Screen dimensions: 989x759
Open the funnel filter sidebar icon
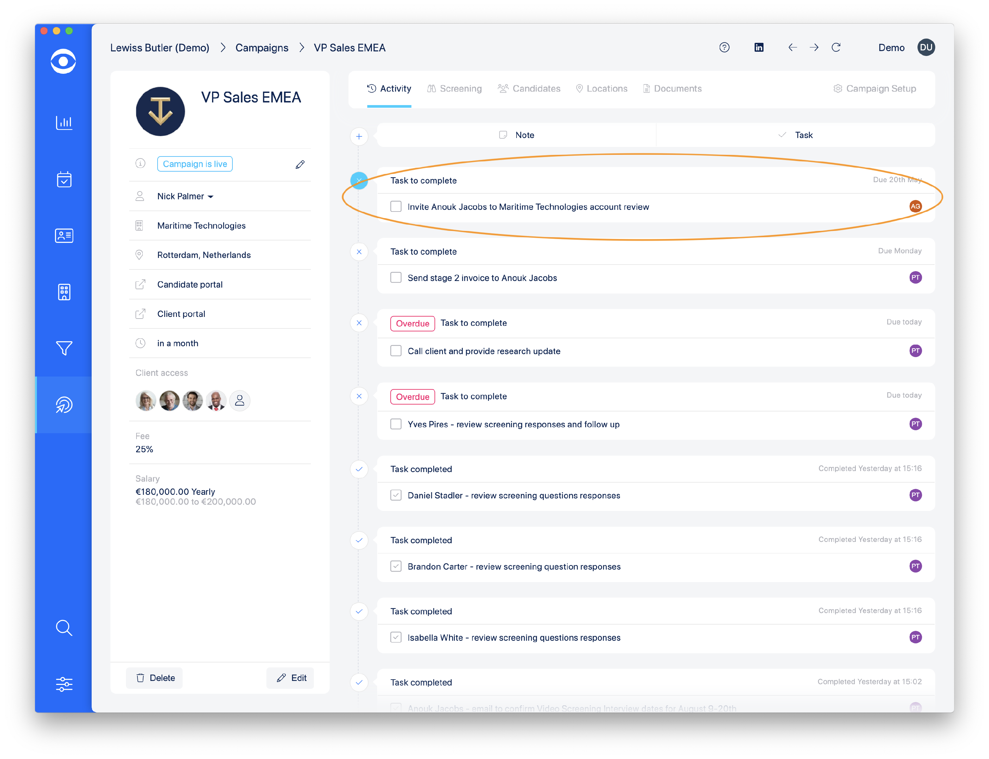click(64, 348)
